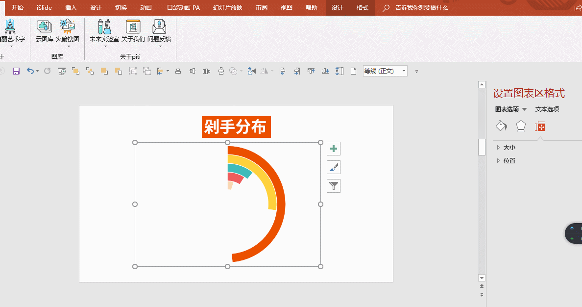The height and width of the screenshot is (307, 582).
Task: Switch to the 审阅 ribbon tab
Action: [x=262, y=8]
